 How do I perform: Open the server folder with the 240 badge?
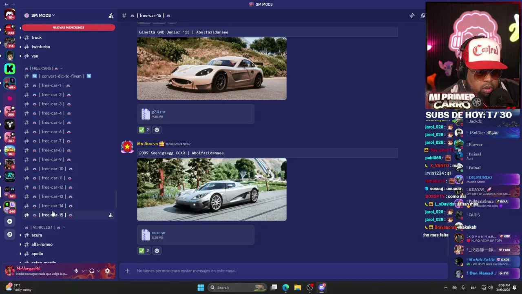10,207
